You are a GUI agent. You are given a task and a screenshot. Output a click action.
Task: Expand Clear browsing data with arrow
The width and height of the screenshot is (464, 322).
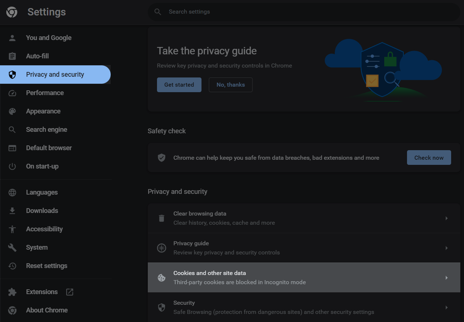pyautogui.click(x=446, y=218)
